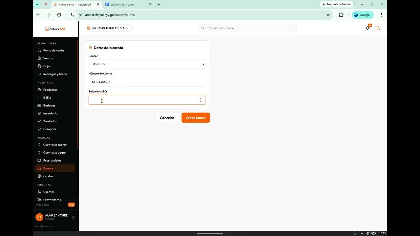The image size is (420, 236).
Task: Click the Inventario layers icon
Action: (x=39, y=113)
